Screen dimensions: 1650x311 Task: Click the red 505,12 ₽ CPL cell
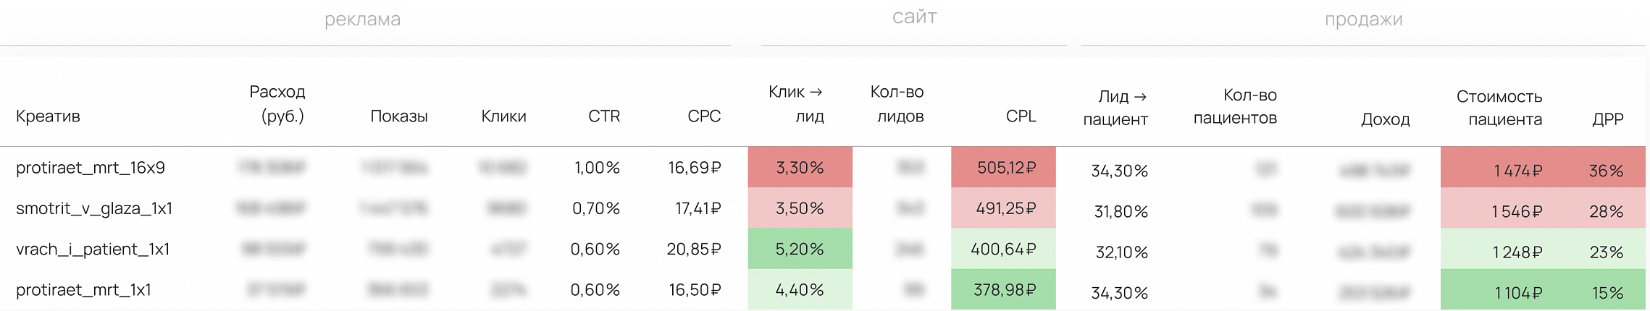coord(1003,168)
